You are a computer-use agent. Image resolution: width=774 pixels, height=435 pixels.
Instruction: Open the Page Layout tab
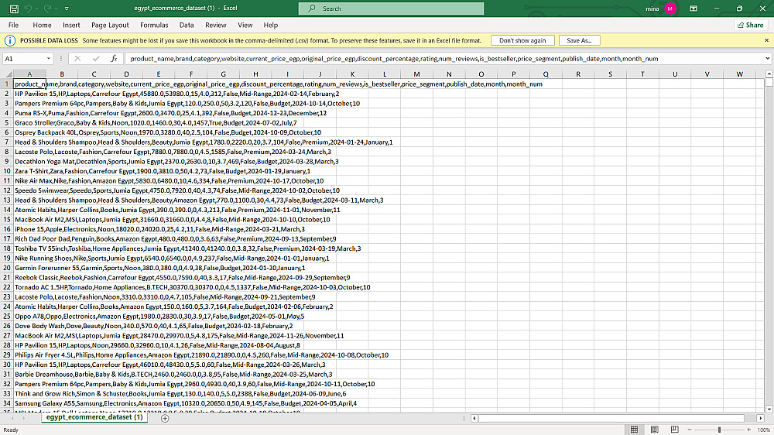110,25
